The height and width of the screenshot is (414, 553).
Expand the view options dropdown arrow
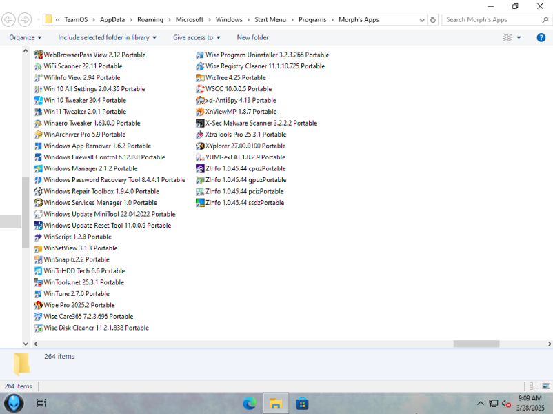[x=519, y=37]
